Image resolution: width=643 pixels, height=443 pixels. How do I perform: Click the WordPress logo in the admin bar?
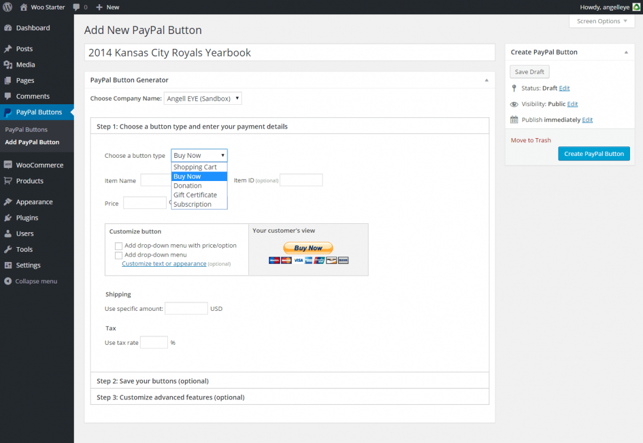7,7
